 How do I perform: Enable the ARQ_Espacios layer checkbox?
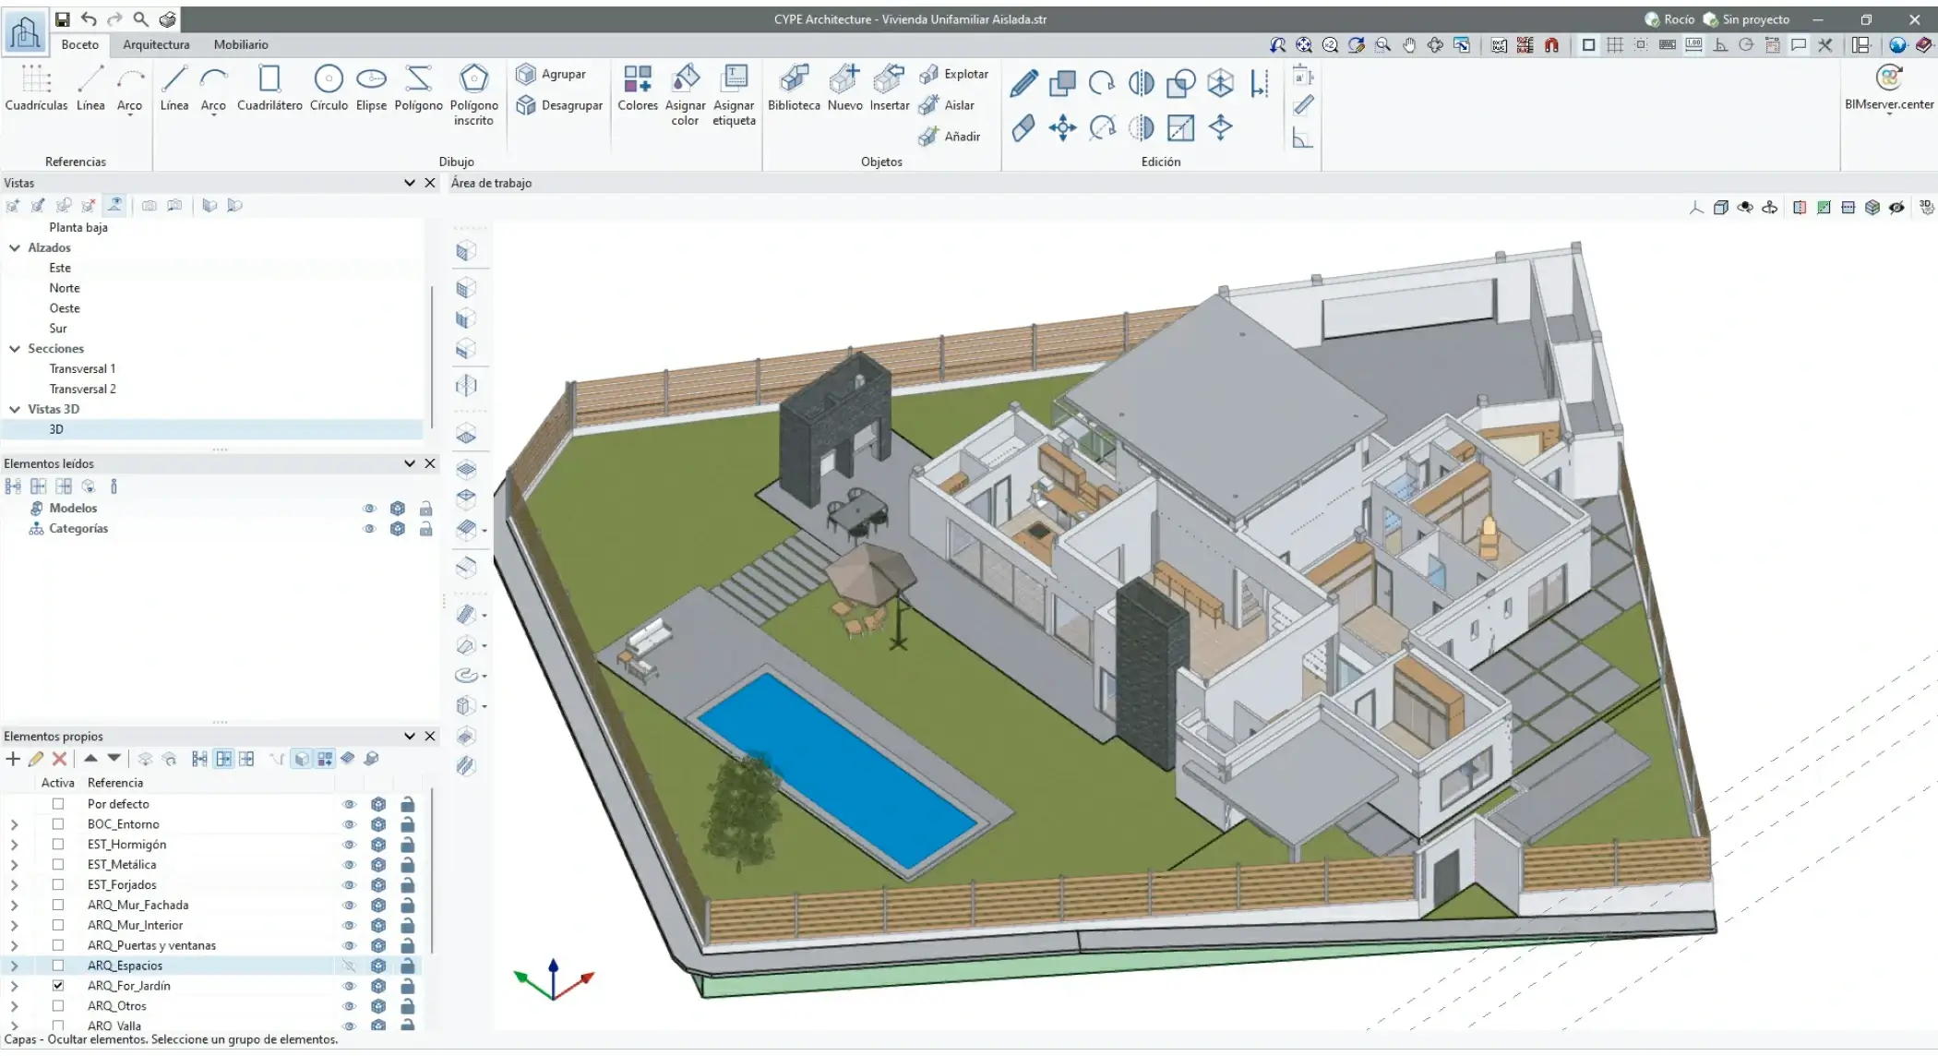(58, 966)
